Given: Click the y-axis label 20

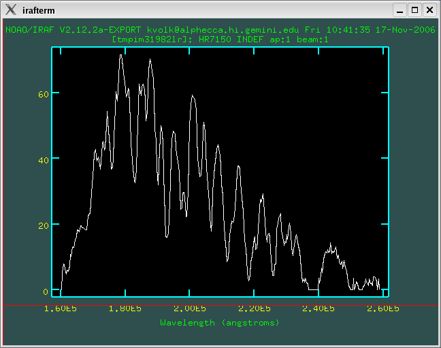Looking at the screenshot, I should 44,226.
